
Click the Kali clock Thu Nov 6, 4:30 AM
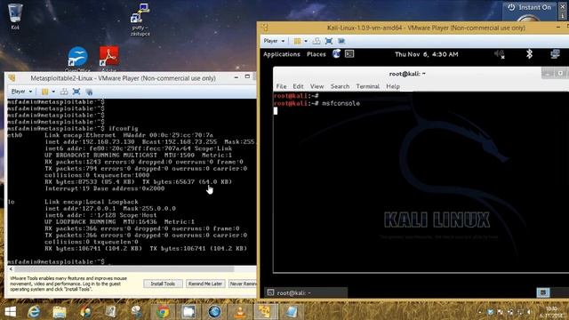click(x=427, y=54)
